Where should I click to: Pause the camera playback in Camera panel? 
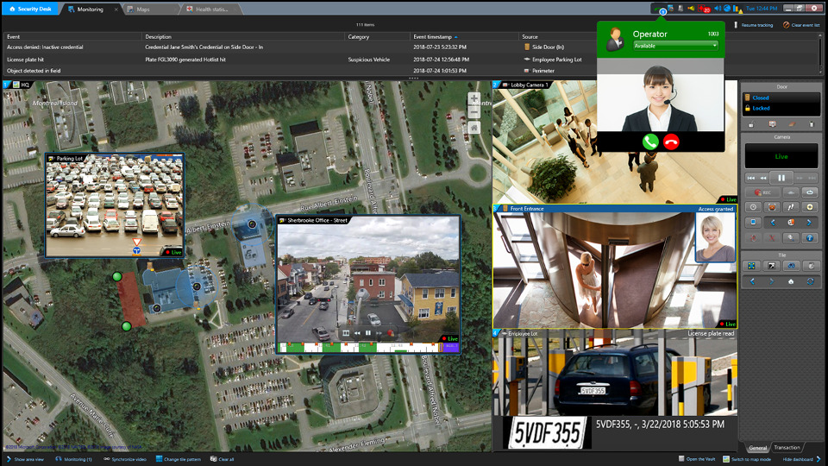point(781,178)
